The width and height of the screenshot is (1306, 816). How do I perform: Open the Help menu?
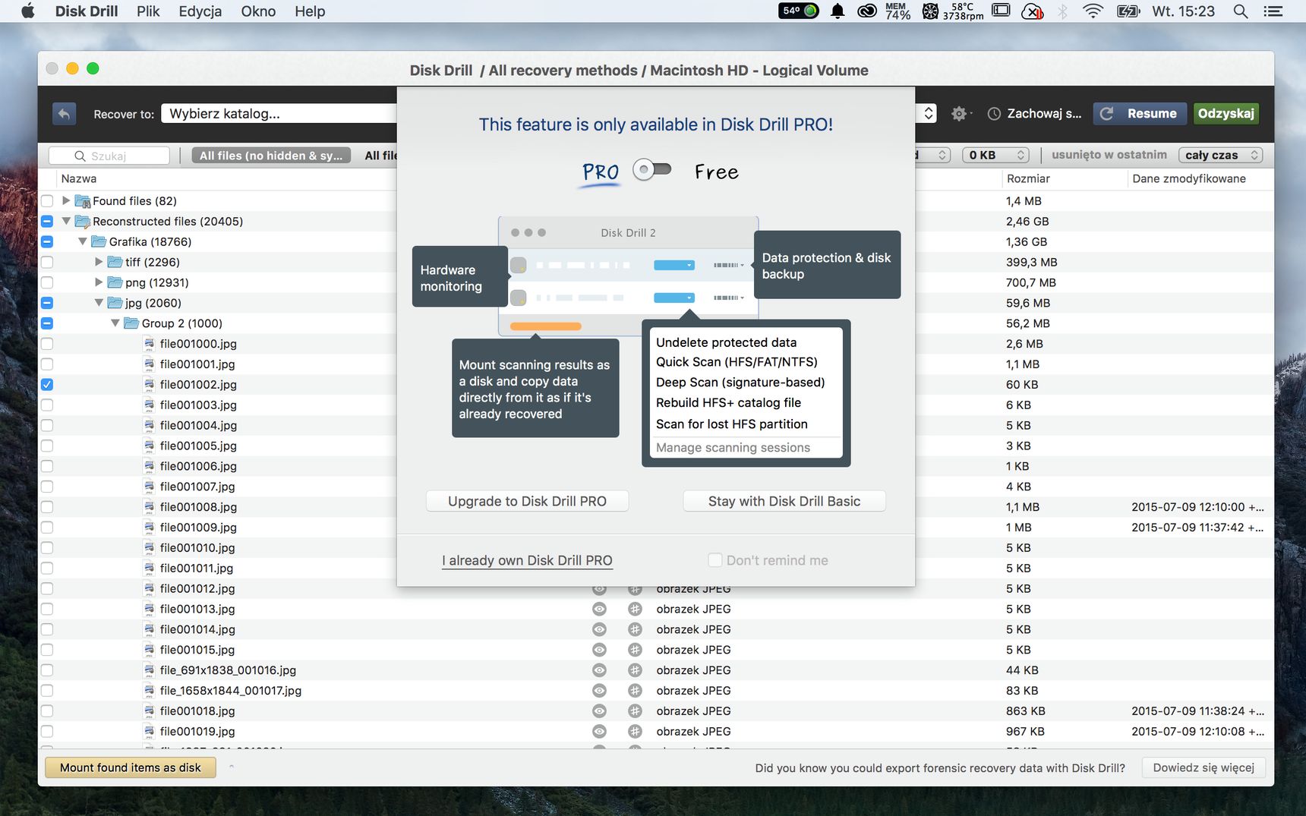click(310, 11)
